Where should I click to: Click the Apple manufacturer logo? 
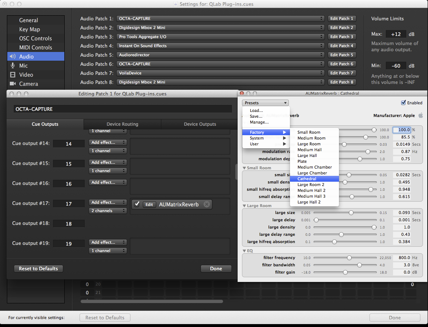coord(421,116)
